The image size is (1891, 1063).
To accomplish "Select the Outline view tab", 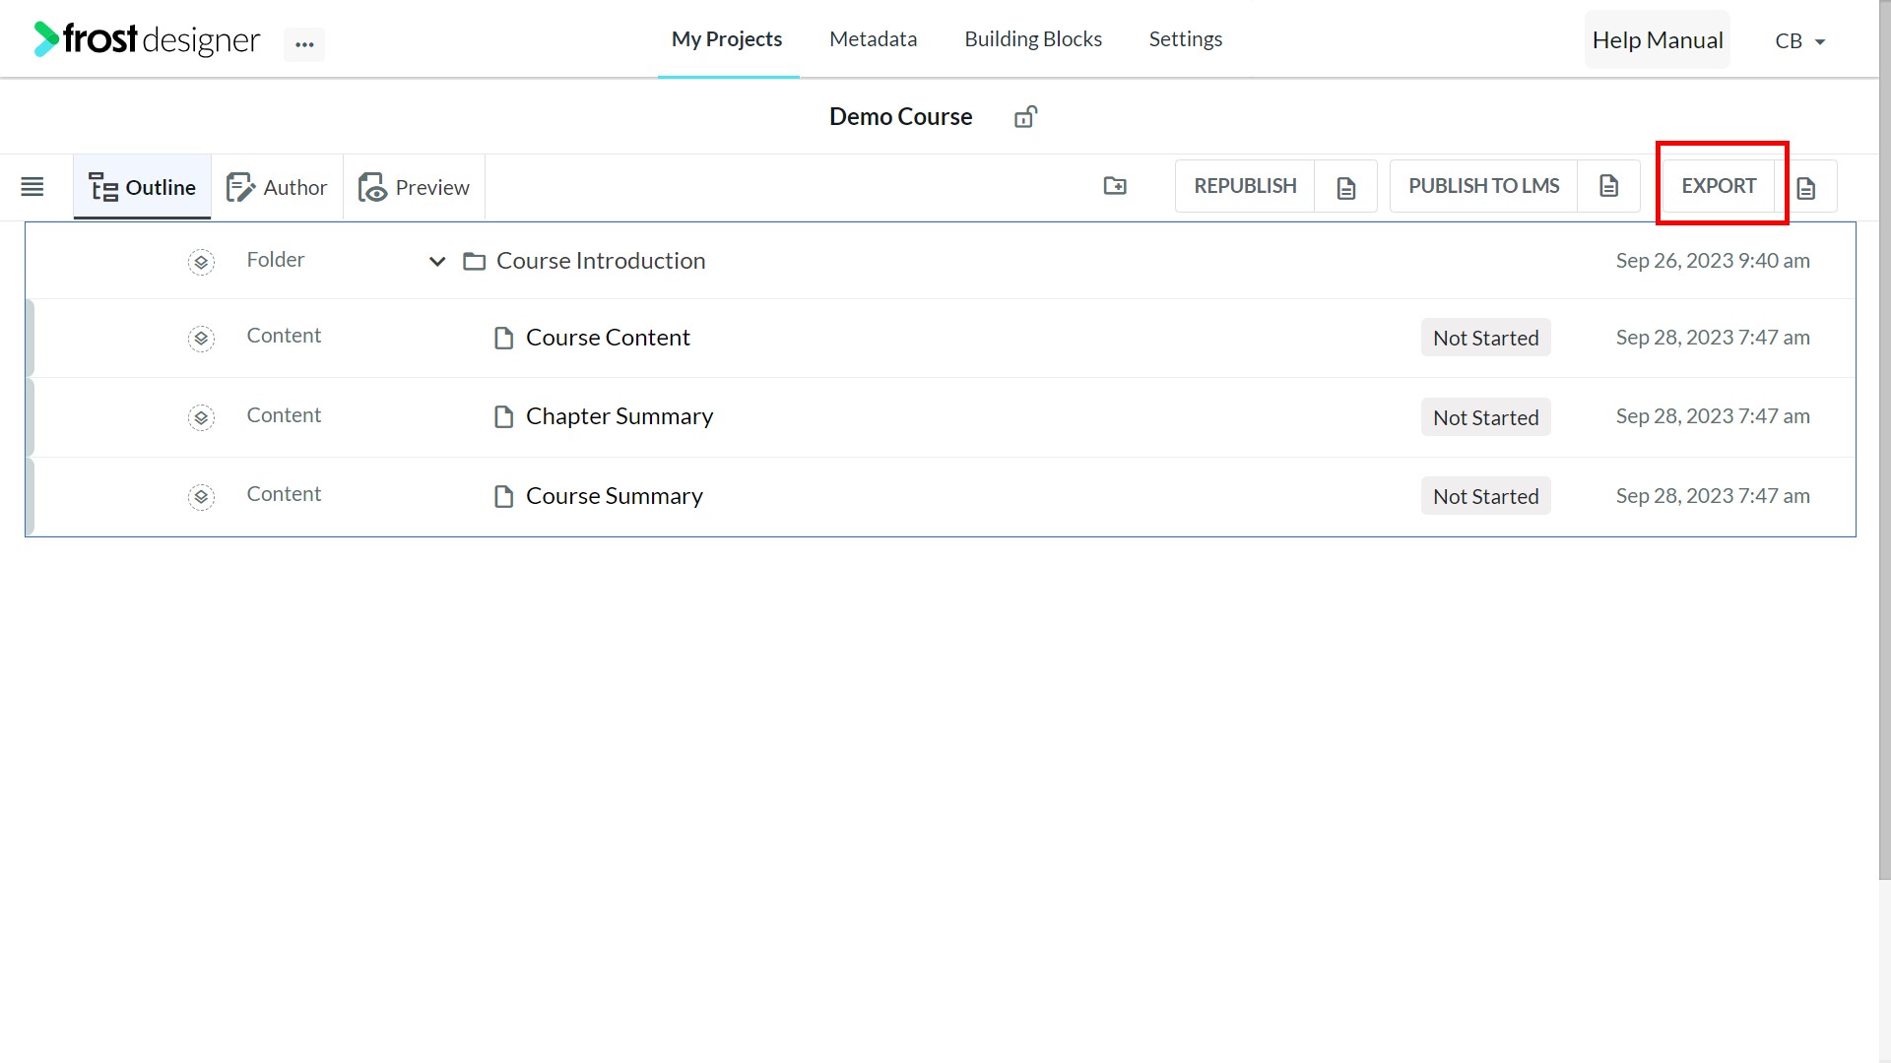I will [142, 187].
